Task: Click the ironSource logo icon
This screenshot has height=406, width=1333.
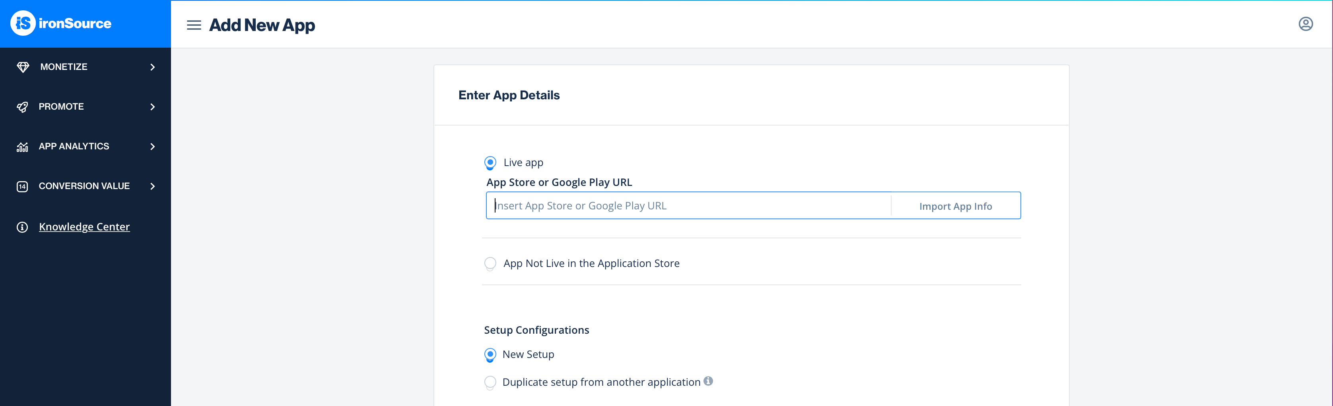Action: (x=23, y=23)
